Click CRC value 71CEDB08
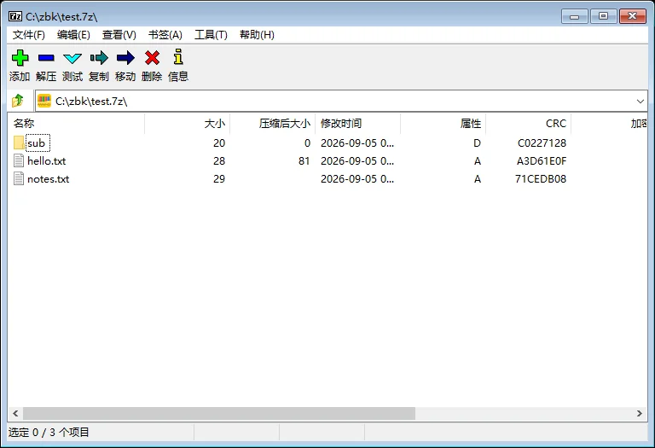Image resolution: width=655 pixels, height=448 pixels. tap(541, 179)
